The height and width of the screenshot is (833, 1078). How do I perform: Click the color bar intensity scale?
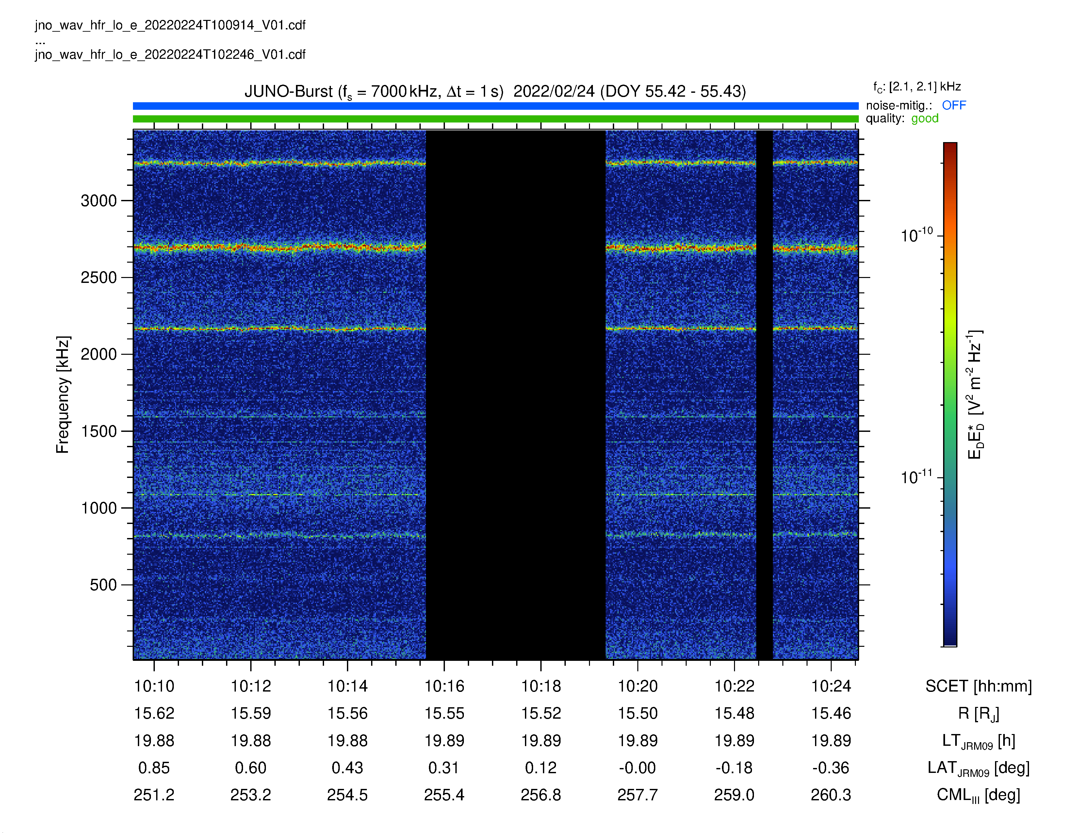click(950, 394)
